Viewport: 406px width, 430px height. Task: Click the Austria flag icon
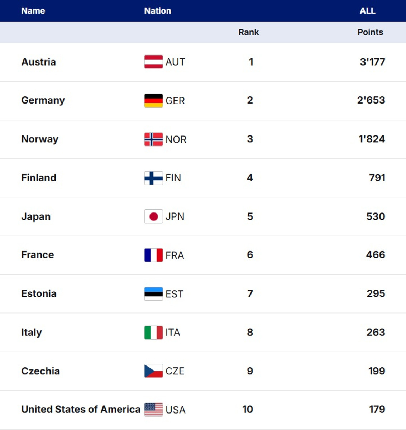[153, 62]
